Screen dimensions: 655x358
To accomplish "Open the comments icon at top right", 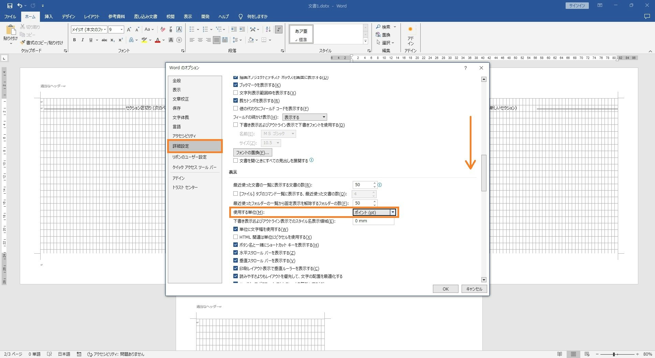I will point(647,16).
